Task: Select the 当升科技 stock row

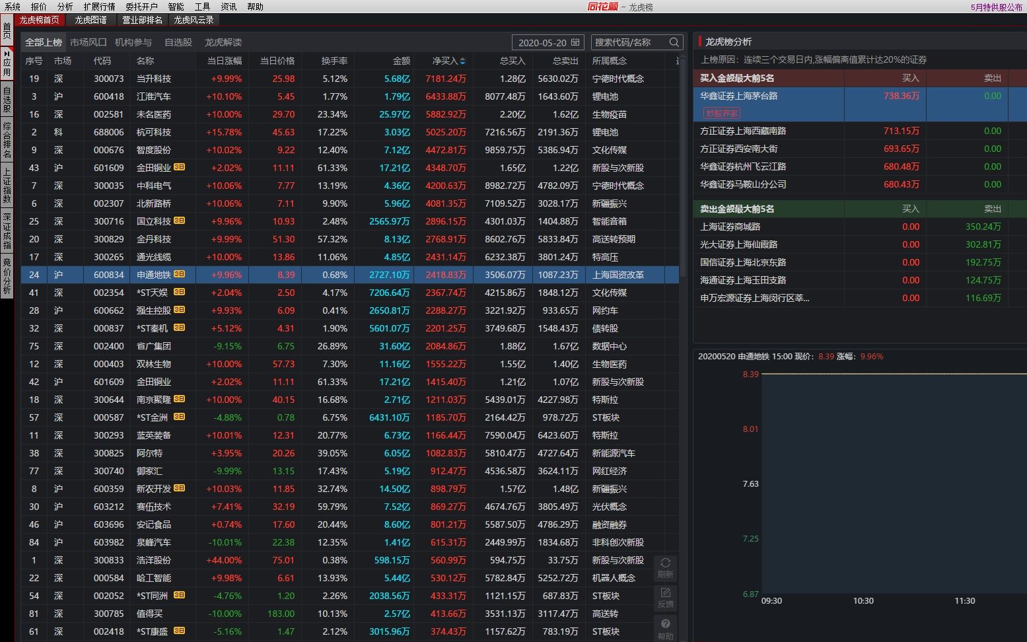Action: tap(350, 79)
